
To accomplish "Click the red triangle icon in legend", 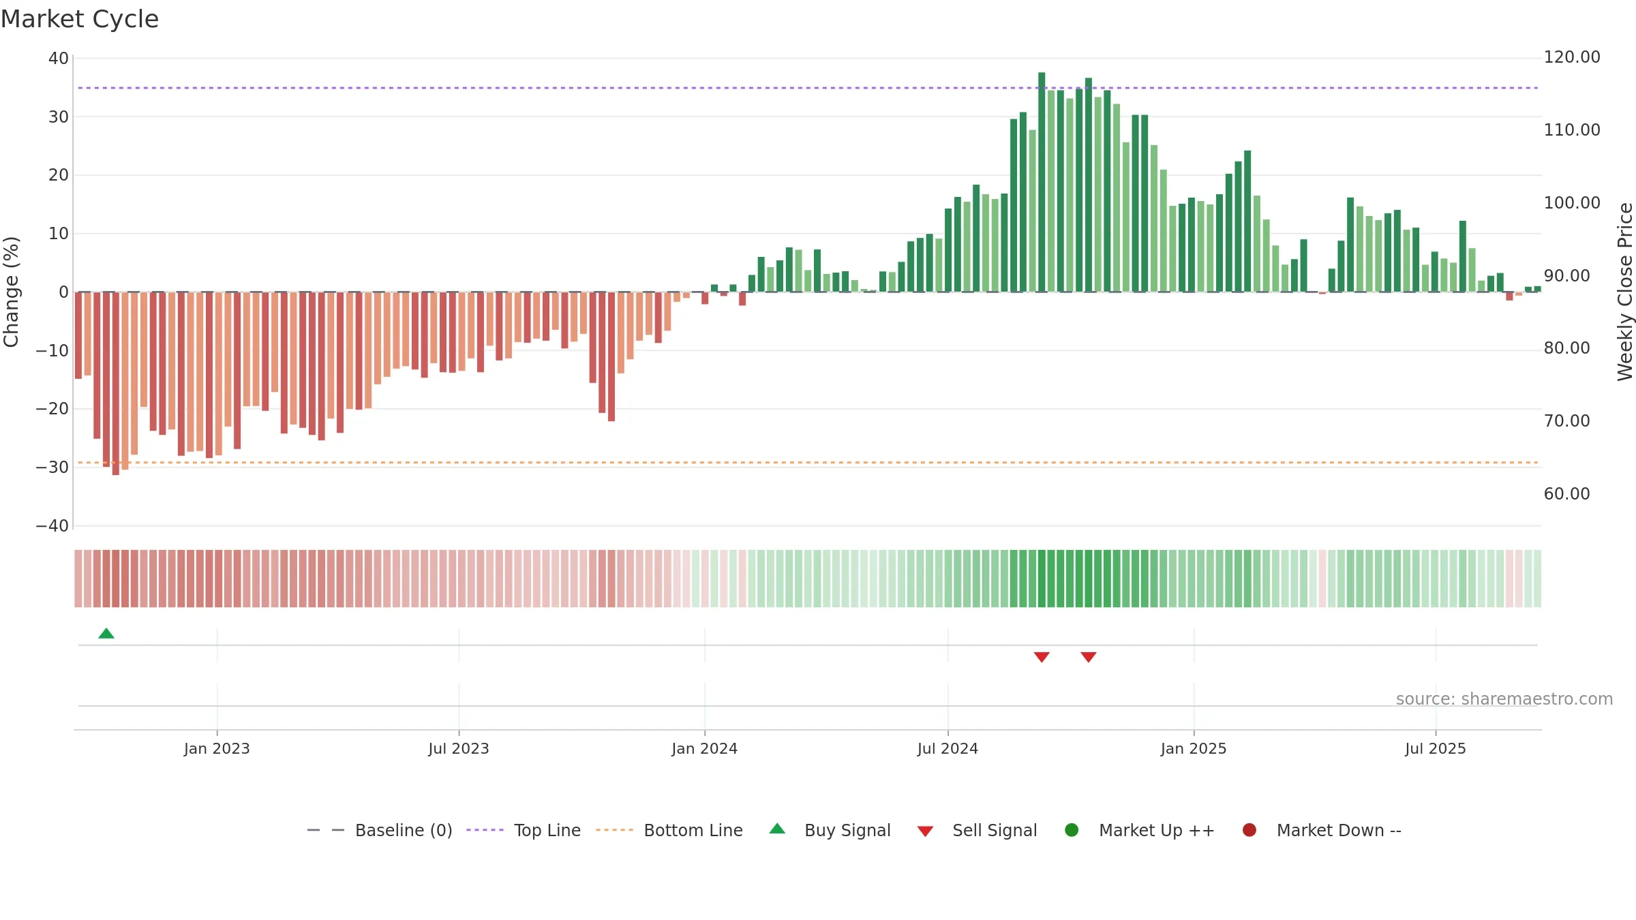I will [925, 831].
